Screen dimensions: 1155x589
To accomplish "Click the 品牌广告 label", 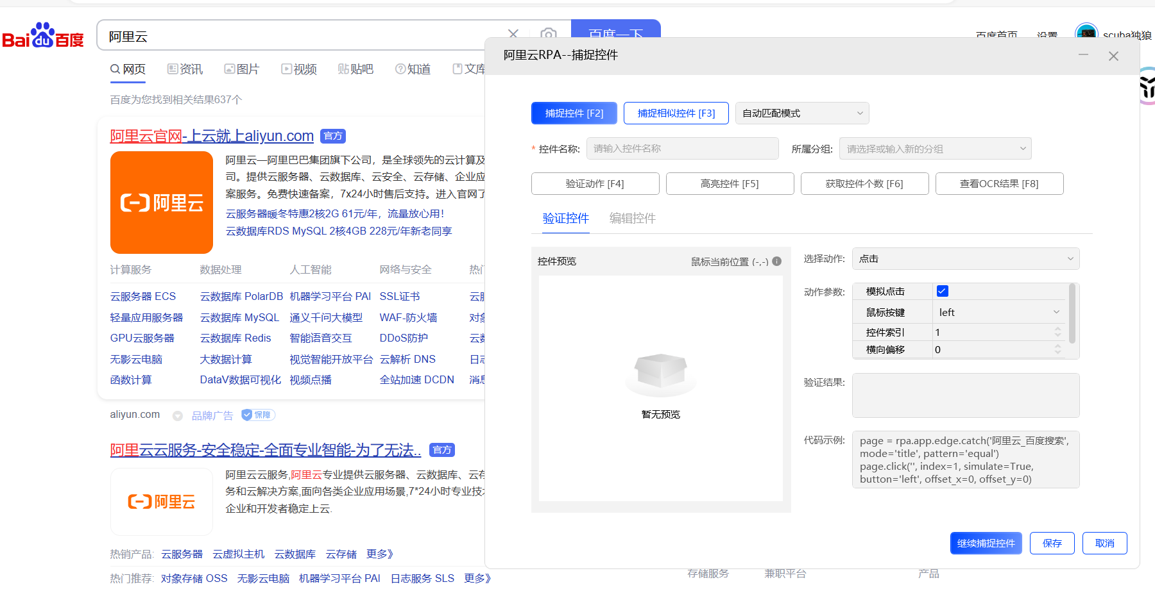I will 212,416.
